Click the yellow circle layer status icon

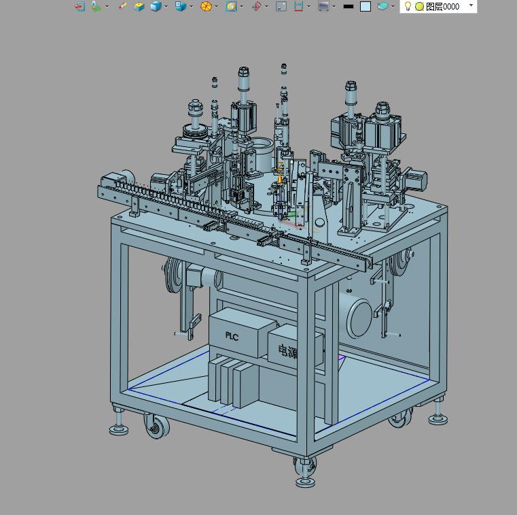tap(419, 7)
